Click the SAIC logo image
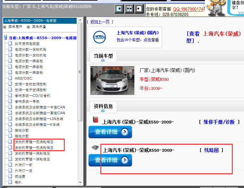Image resolution: width=244 pixels, height=188 pixels. (x=99, y=37)
